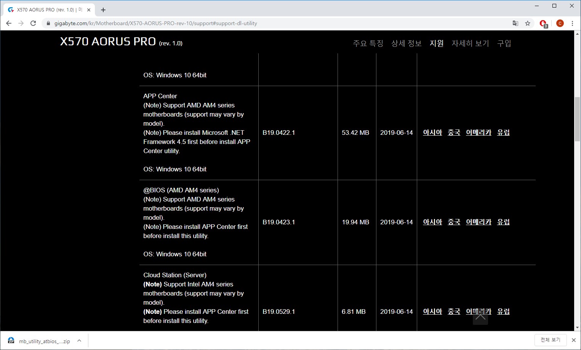Open the 주요 특징 tab

[368, 43]
